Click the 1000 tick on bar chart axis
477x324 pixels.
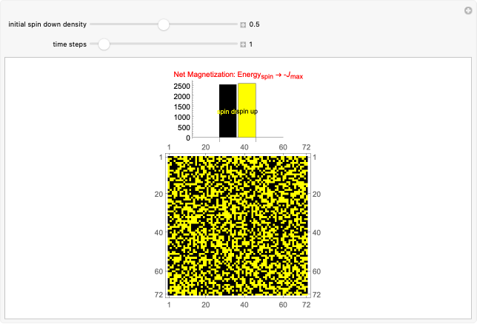coord(180,117)
